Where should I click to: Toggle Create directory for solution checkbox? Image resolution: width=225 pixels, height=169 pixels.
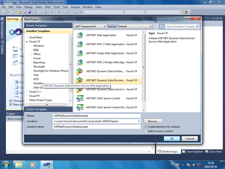click(145, 127)
